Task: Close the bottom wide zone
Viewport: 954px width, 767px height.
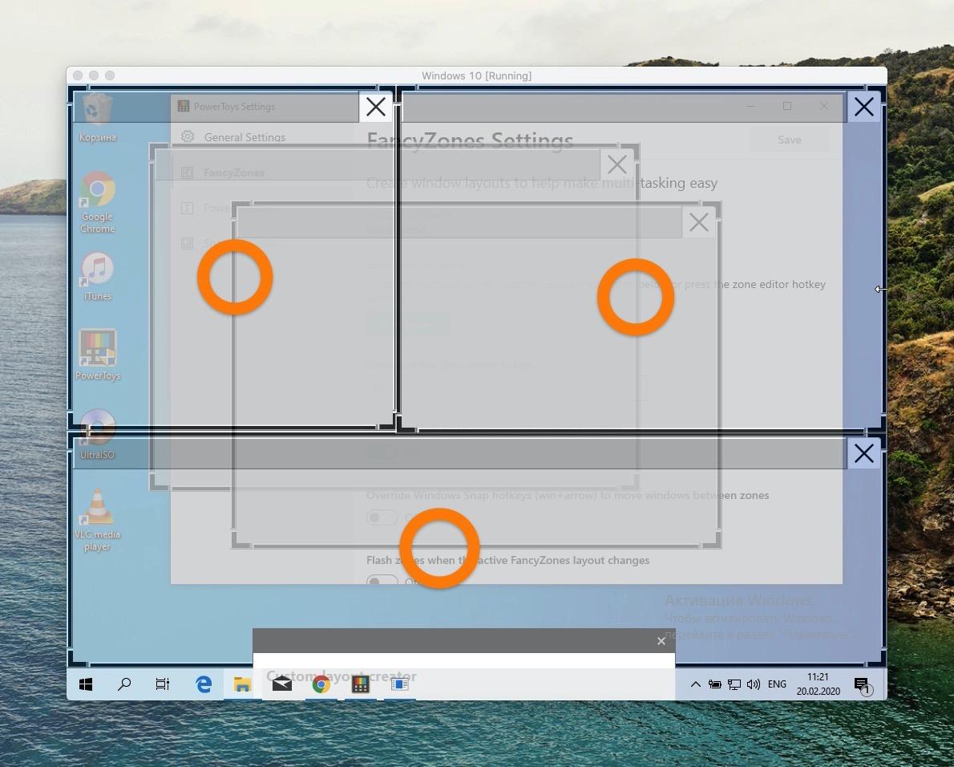Action: pos(863,452)
